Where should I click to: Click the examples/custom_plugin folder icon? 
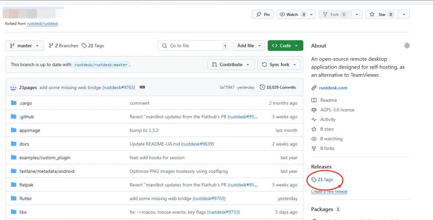[x=14, y=157]
